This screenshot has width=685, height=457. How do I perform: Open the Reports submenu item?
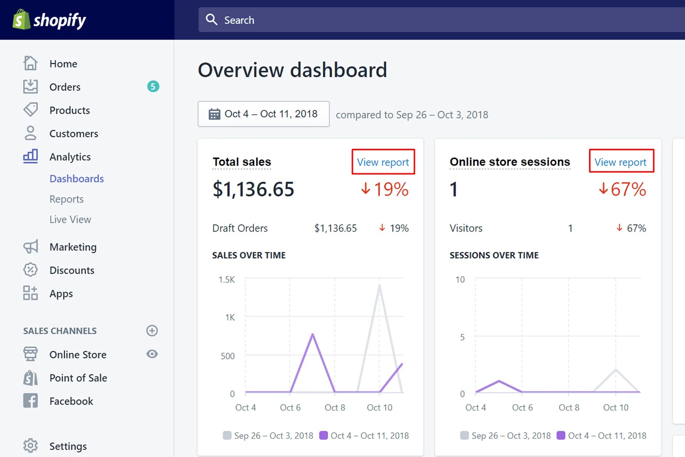tap(66, 199)
